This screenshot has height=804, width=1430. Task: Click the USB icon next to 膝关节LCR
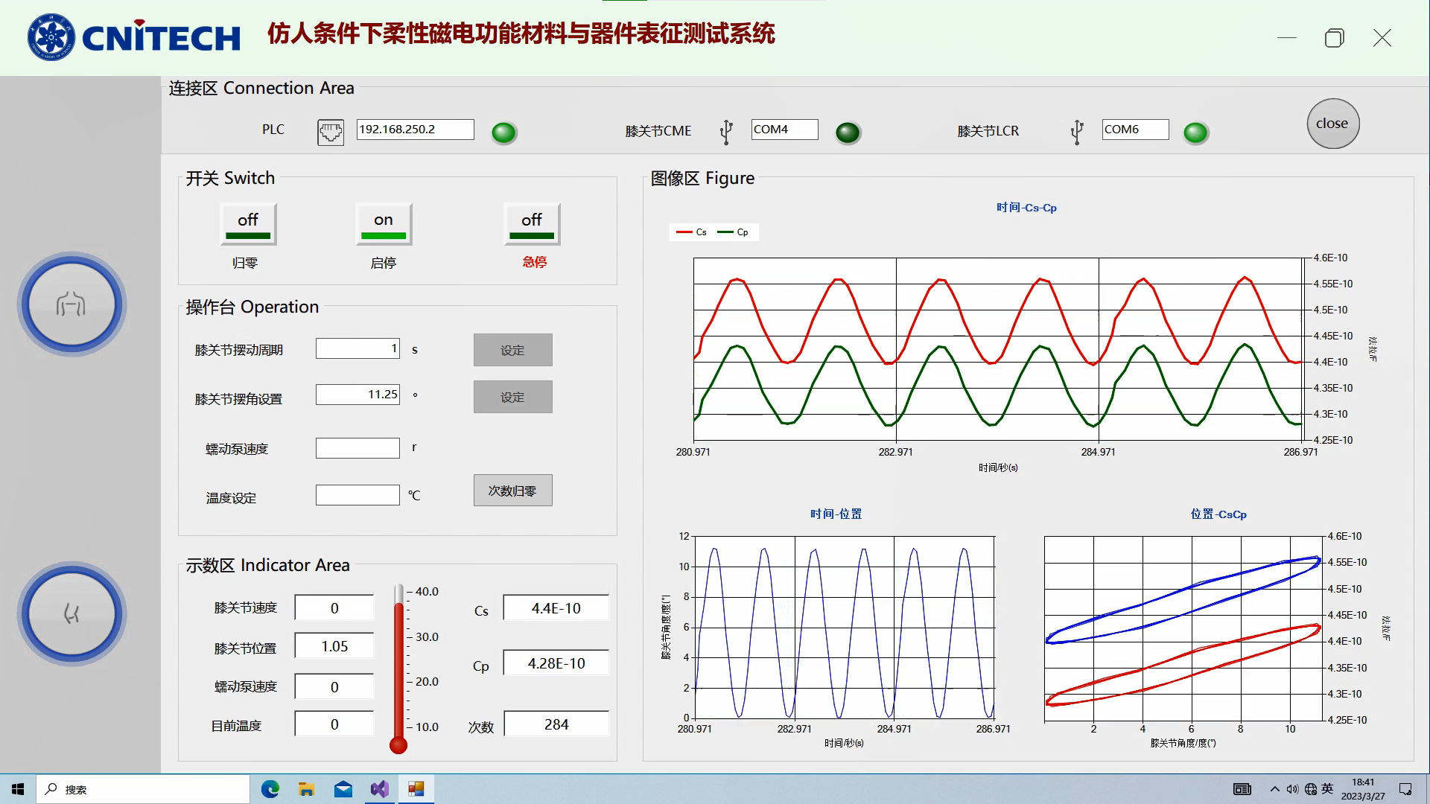[x=1076, y=132]
